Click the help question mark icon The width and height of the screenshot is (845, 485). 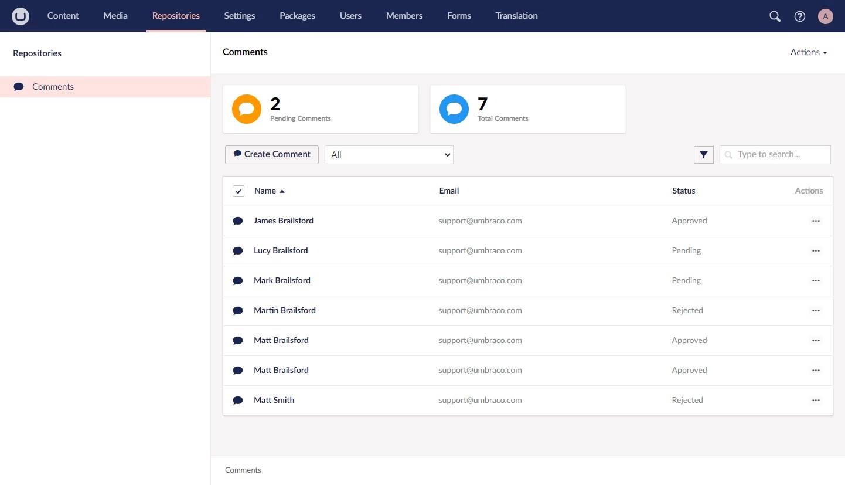pyautogui.click(x=799, y=16)
